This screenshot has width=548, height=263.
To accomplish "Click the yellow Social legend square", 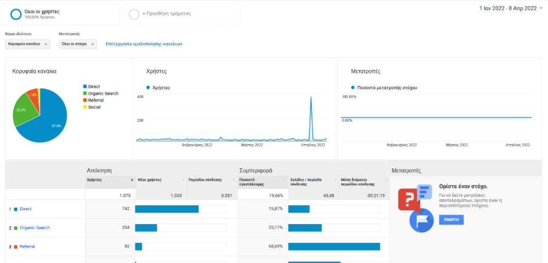I will tap(85, 107).
